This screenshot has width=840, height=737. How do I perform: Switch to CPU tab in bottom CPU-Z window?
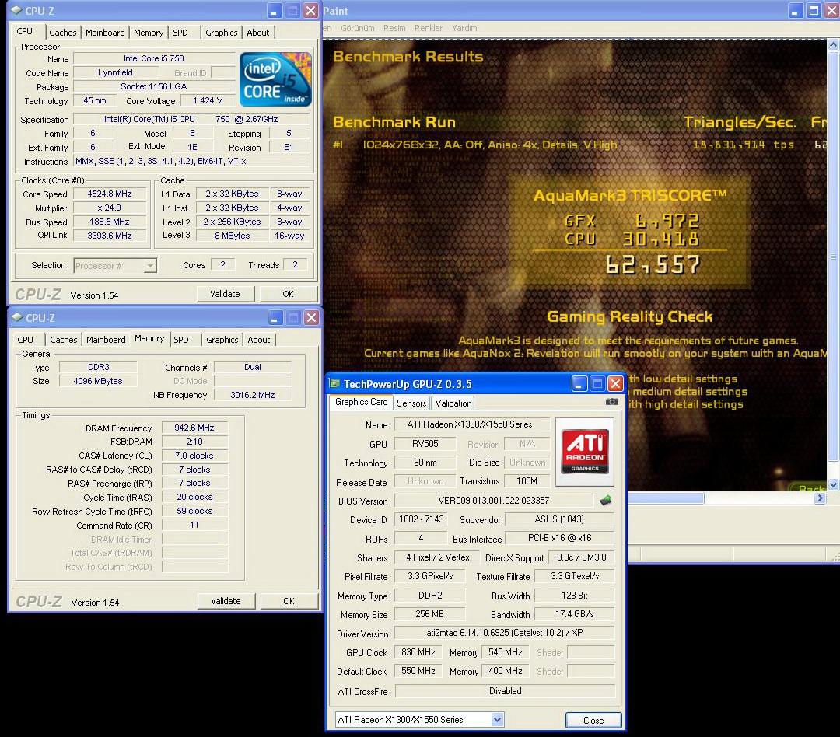click(x=25, y=340)
